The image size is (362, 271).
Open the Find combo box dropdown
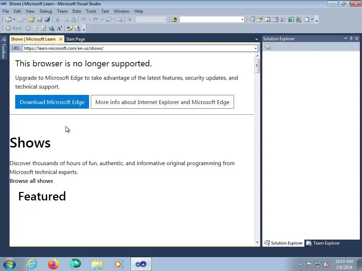[243, 20]
